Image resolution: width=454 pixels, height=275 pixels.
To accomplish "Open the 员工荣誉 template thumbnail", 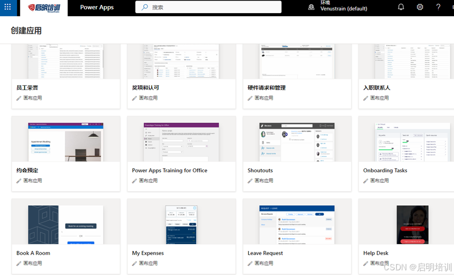I will tap(66, 61).
